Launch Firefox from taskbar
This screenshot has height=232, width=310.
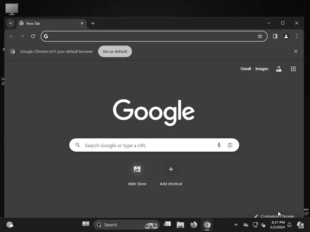point(193,224)
